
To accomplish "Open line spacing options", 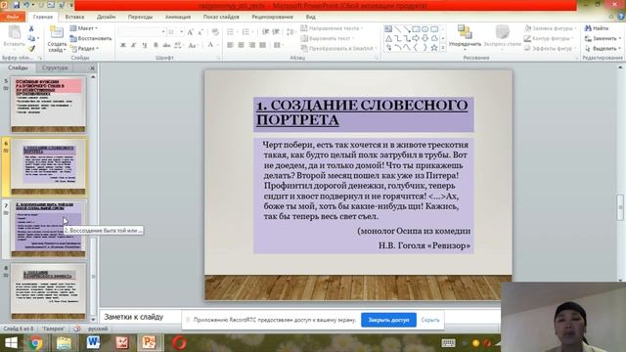I will tap(291, 32).
